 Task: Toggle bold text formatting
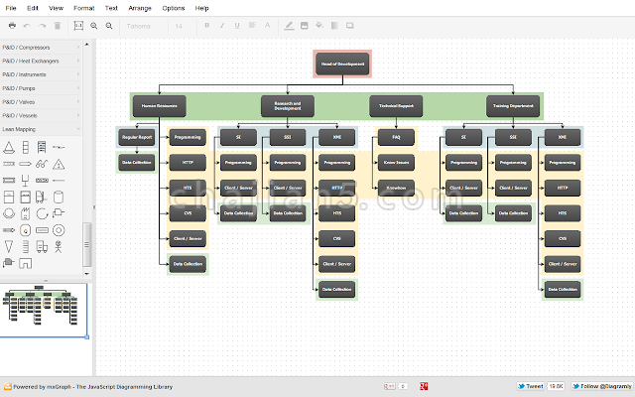pos(207,25)
